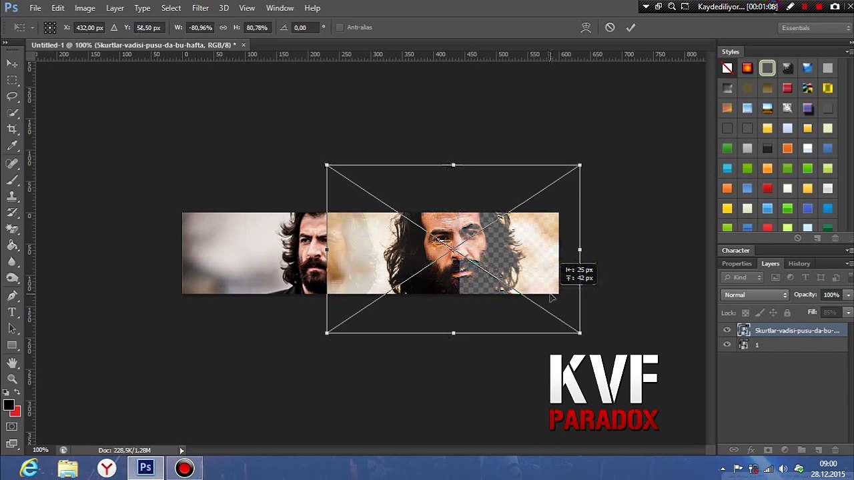Select the Clone Stamp tool
Image resolution: width=854 pixels, height=480 pixels.
click(x=12, y=197)
